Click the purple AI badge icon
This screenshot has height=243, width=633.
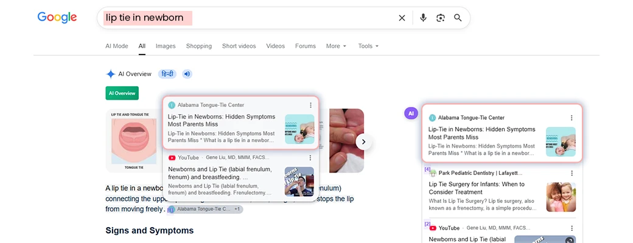point(411,114)
